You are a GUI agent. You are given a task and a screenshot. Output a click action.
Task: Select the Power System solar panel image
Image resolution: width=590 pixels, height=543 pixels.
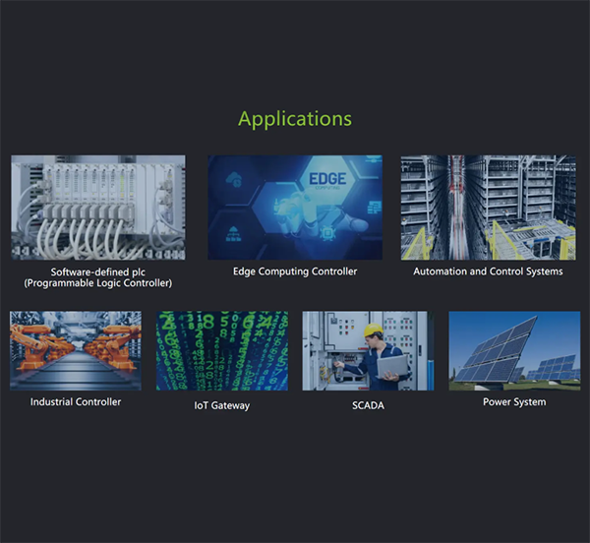click(x=514, y=350)
